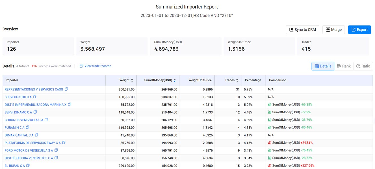
Task: Open comparison chart icon for EL BURAK +227.96%
Action: (270, 166)
